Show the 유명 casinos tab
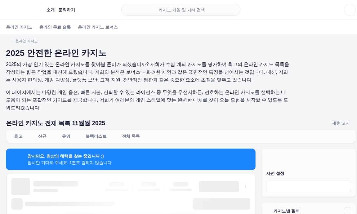357x214 pixels. coord(66,136)
